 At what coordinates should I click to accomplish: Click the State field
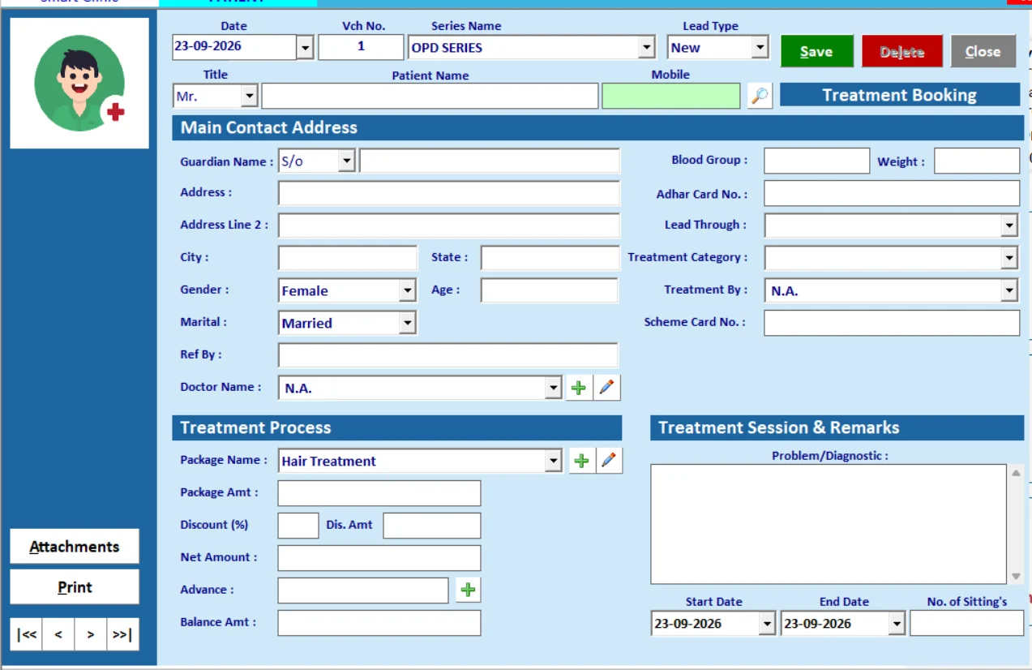550,258
